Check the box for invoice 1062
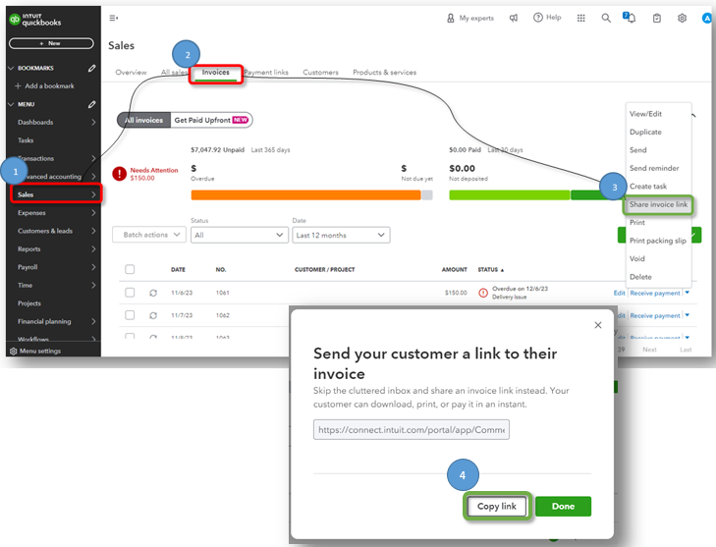 130,315
